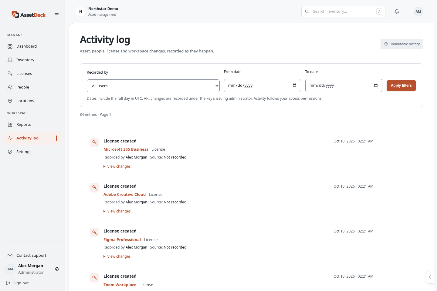The width and height of the screenshot is (437, 291).
Task: Go to Dashboard
Action: [32, 46]
